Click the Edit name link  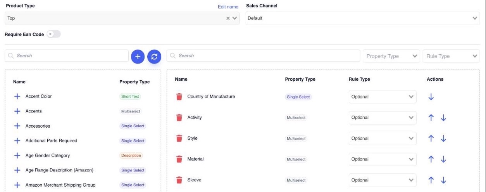pos(228,7)
